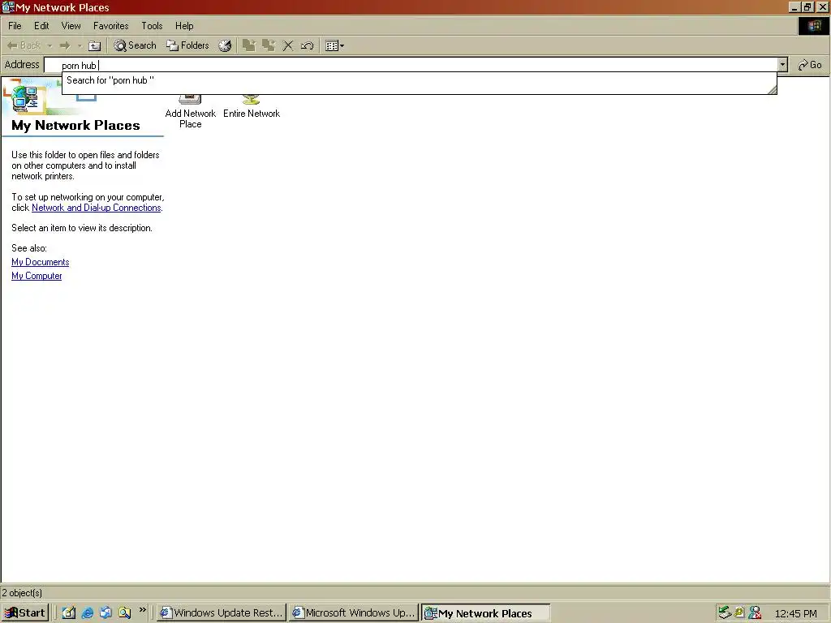The width and height of the screenshot is (831, 623).
Task: Click the Forward arrow icon
Action: pos(65,45)
